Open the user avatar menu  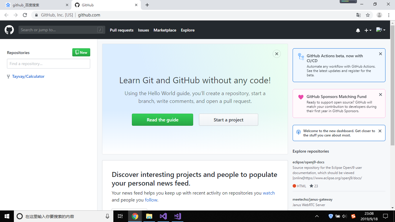[381, 30]
